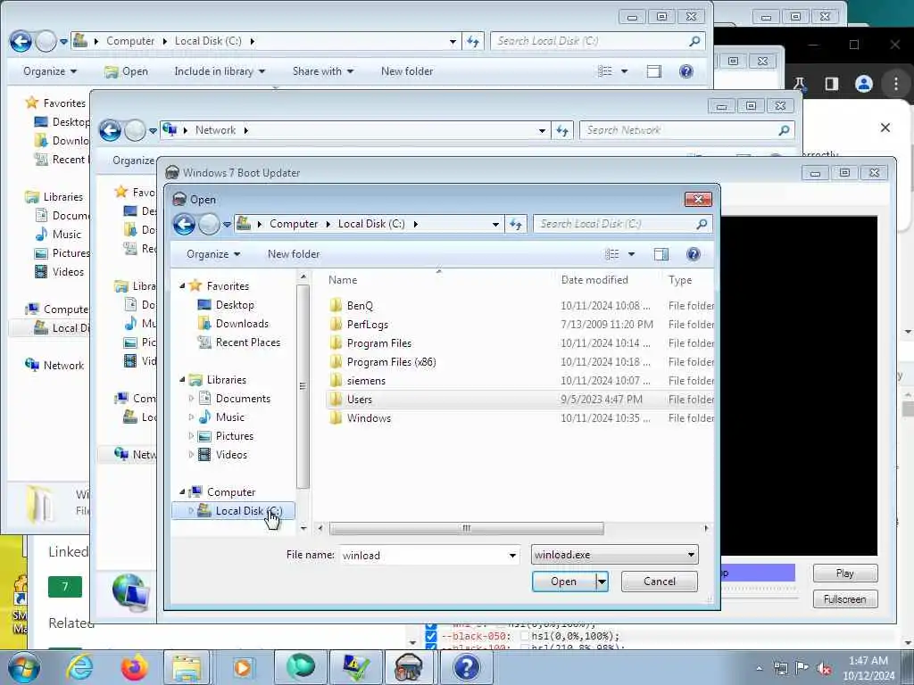914x685 pixels.
Task: Click the Action Center flag tray icon
Action: click(x=802, y=668)
